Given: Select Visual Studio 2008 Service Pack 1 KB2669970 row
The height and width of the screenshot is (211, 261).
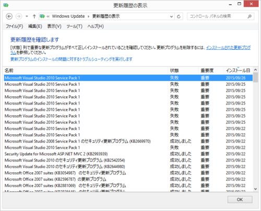Looking at the screenshot, I should 128,141.
